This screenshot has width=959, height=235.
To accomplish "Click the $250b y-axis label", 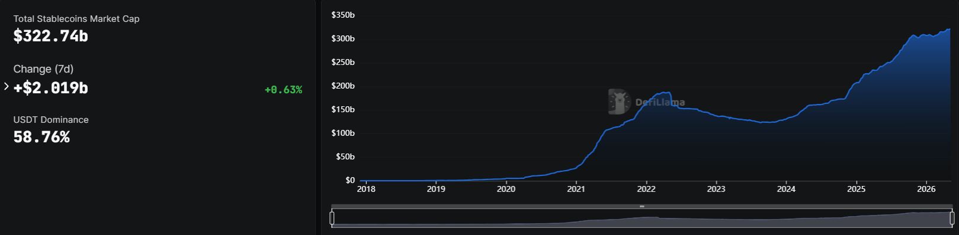I will click(343, 62).
